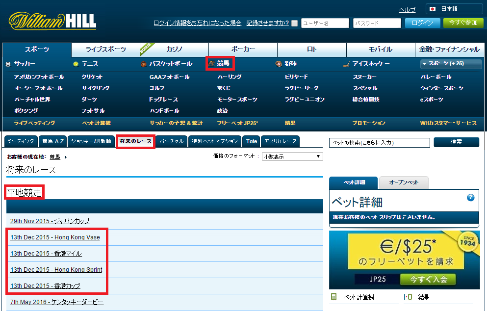Select the アメリカンフットボール sport link
This screenshot has width=487, height=311.
coord(39,77)
